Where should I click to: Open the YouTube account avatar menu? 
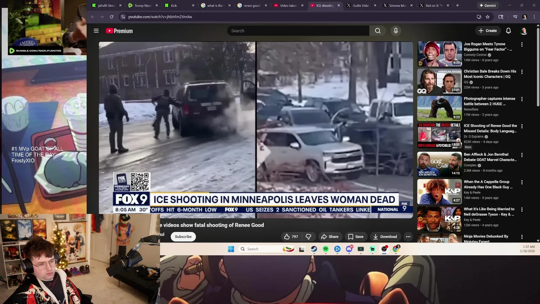(524, 31)
